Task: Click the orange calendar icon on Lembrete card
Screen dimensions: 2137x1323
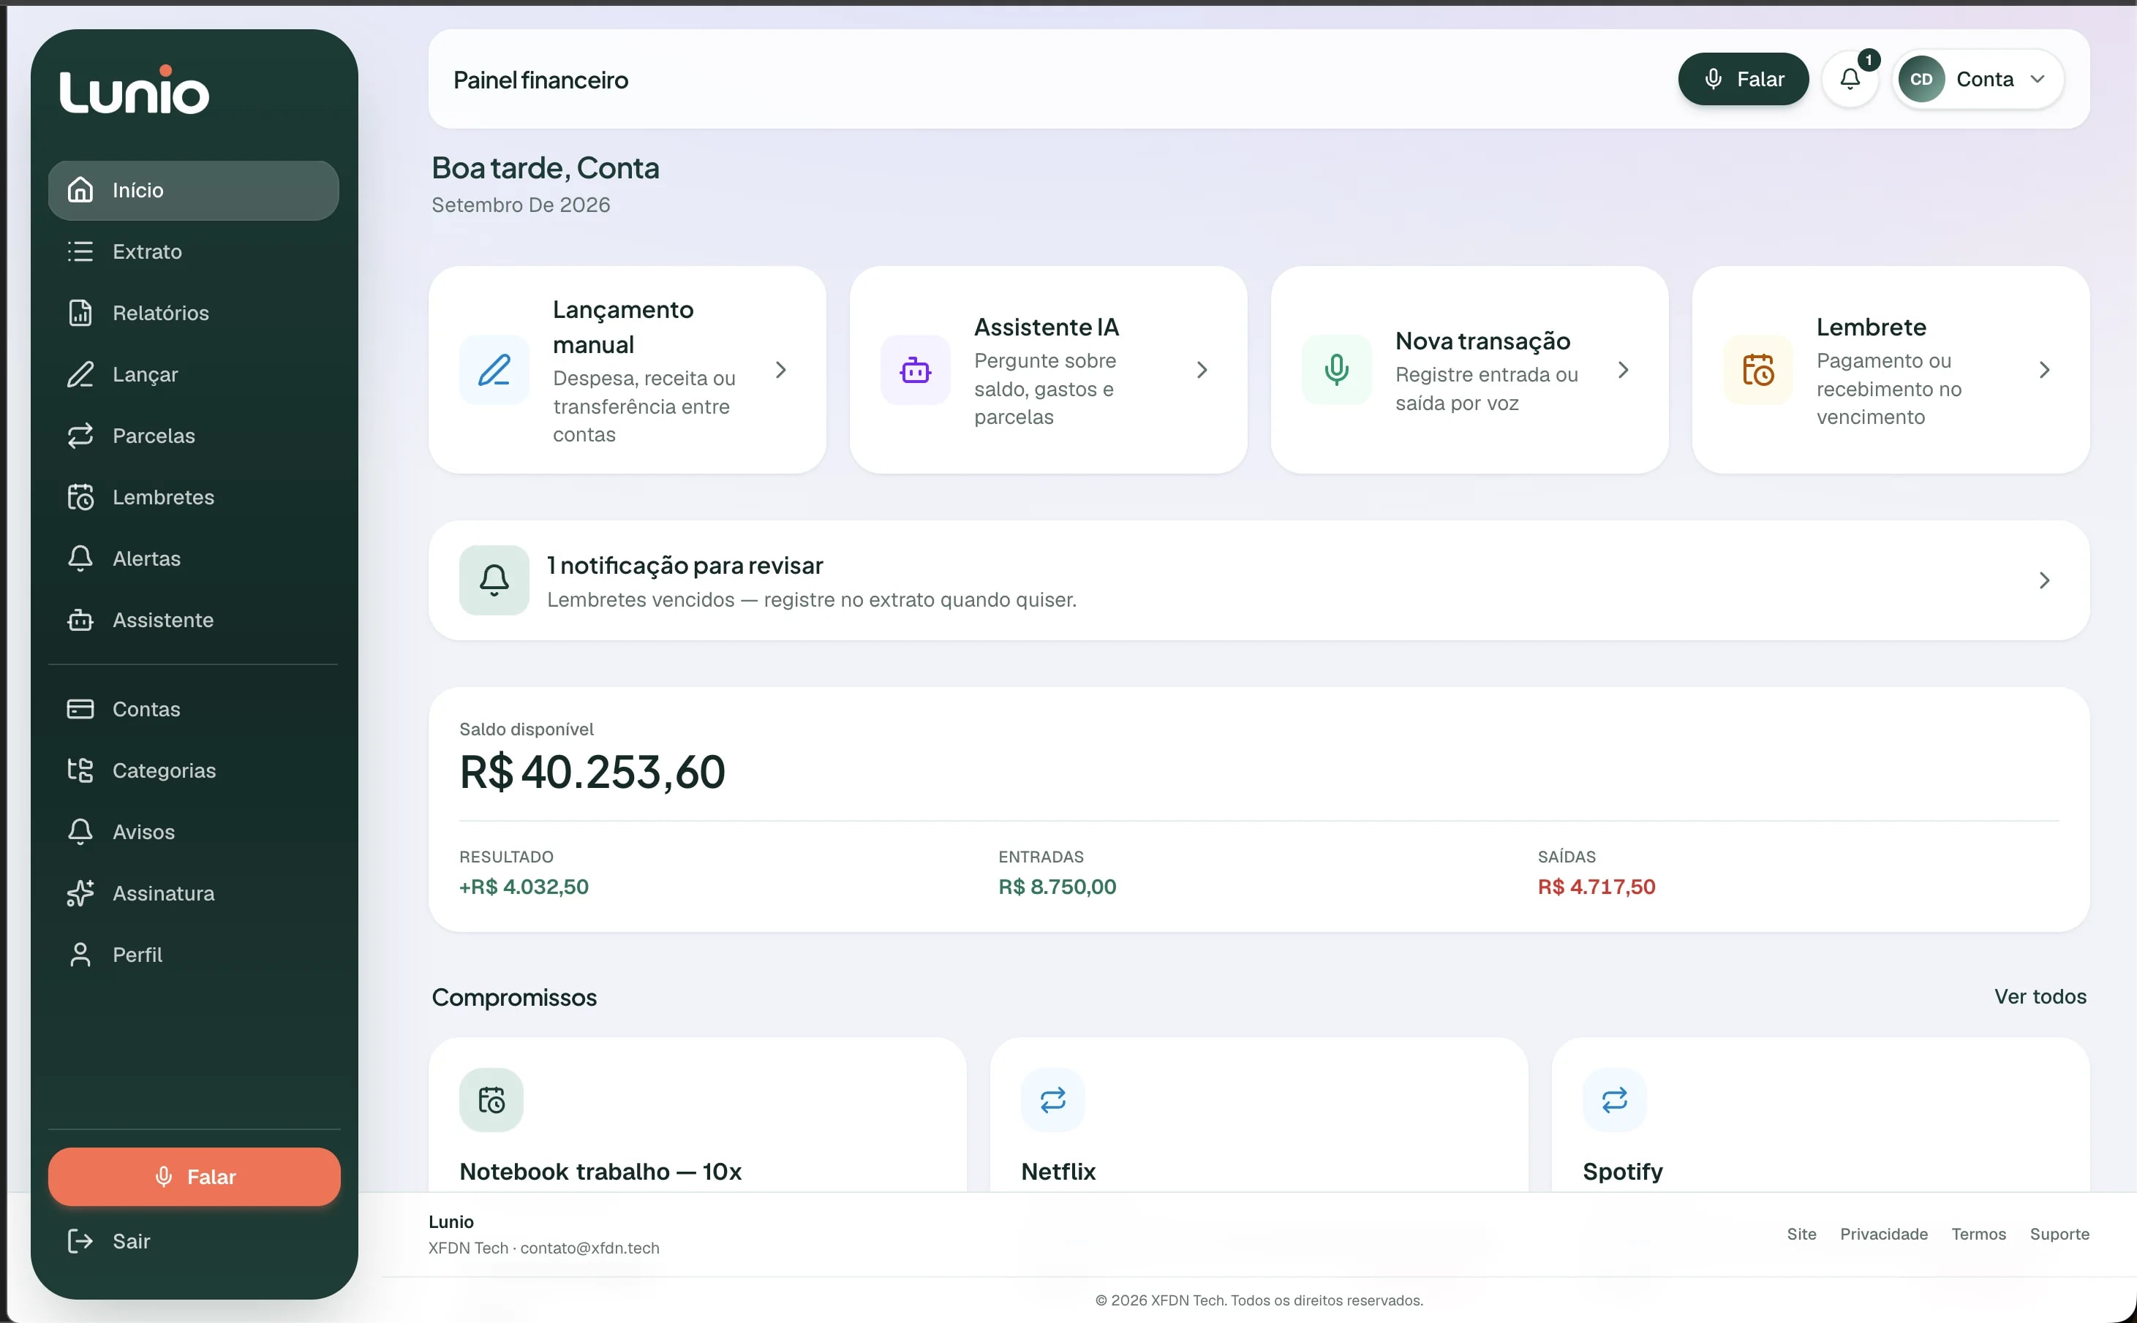Action: [x=1758, y=370]
